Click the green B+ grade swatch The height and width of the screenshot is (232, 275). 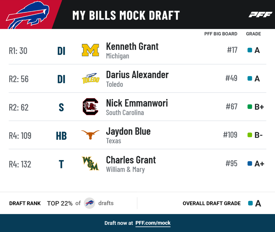pyautogui.click(x=250, y=107)
